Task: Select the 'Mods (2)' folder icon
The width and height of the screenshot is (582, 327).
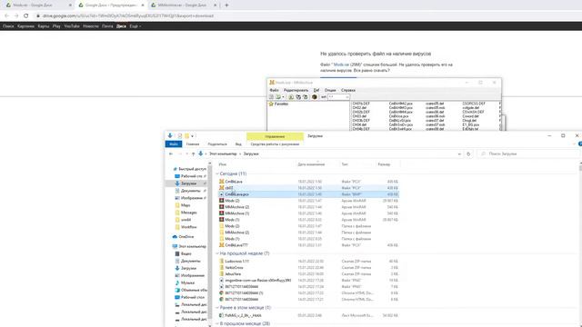Action: 222,226
